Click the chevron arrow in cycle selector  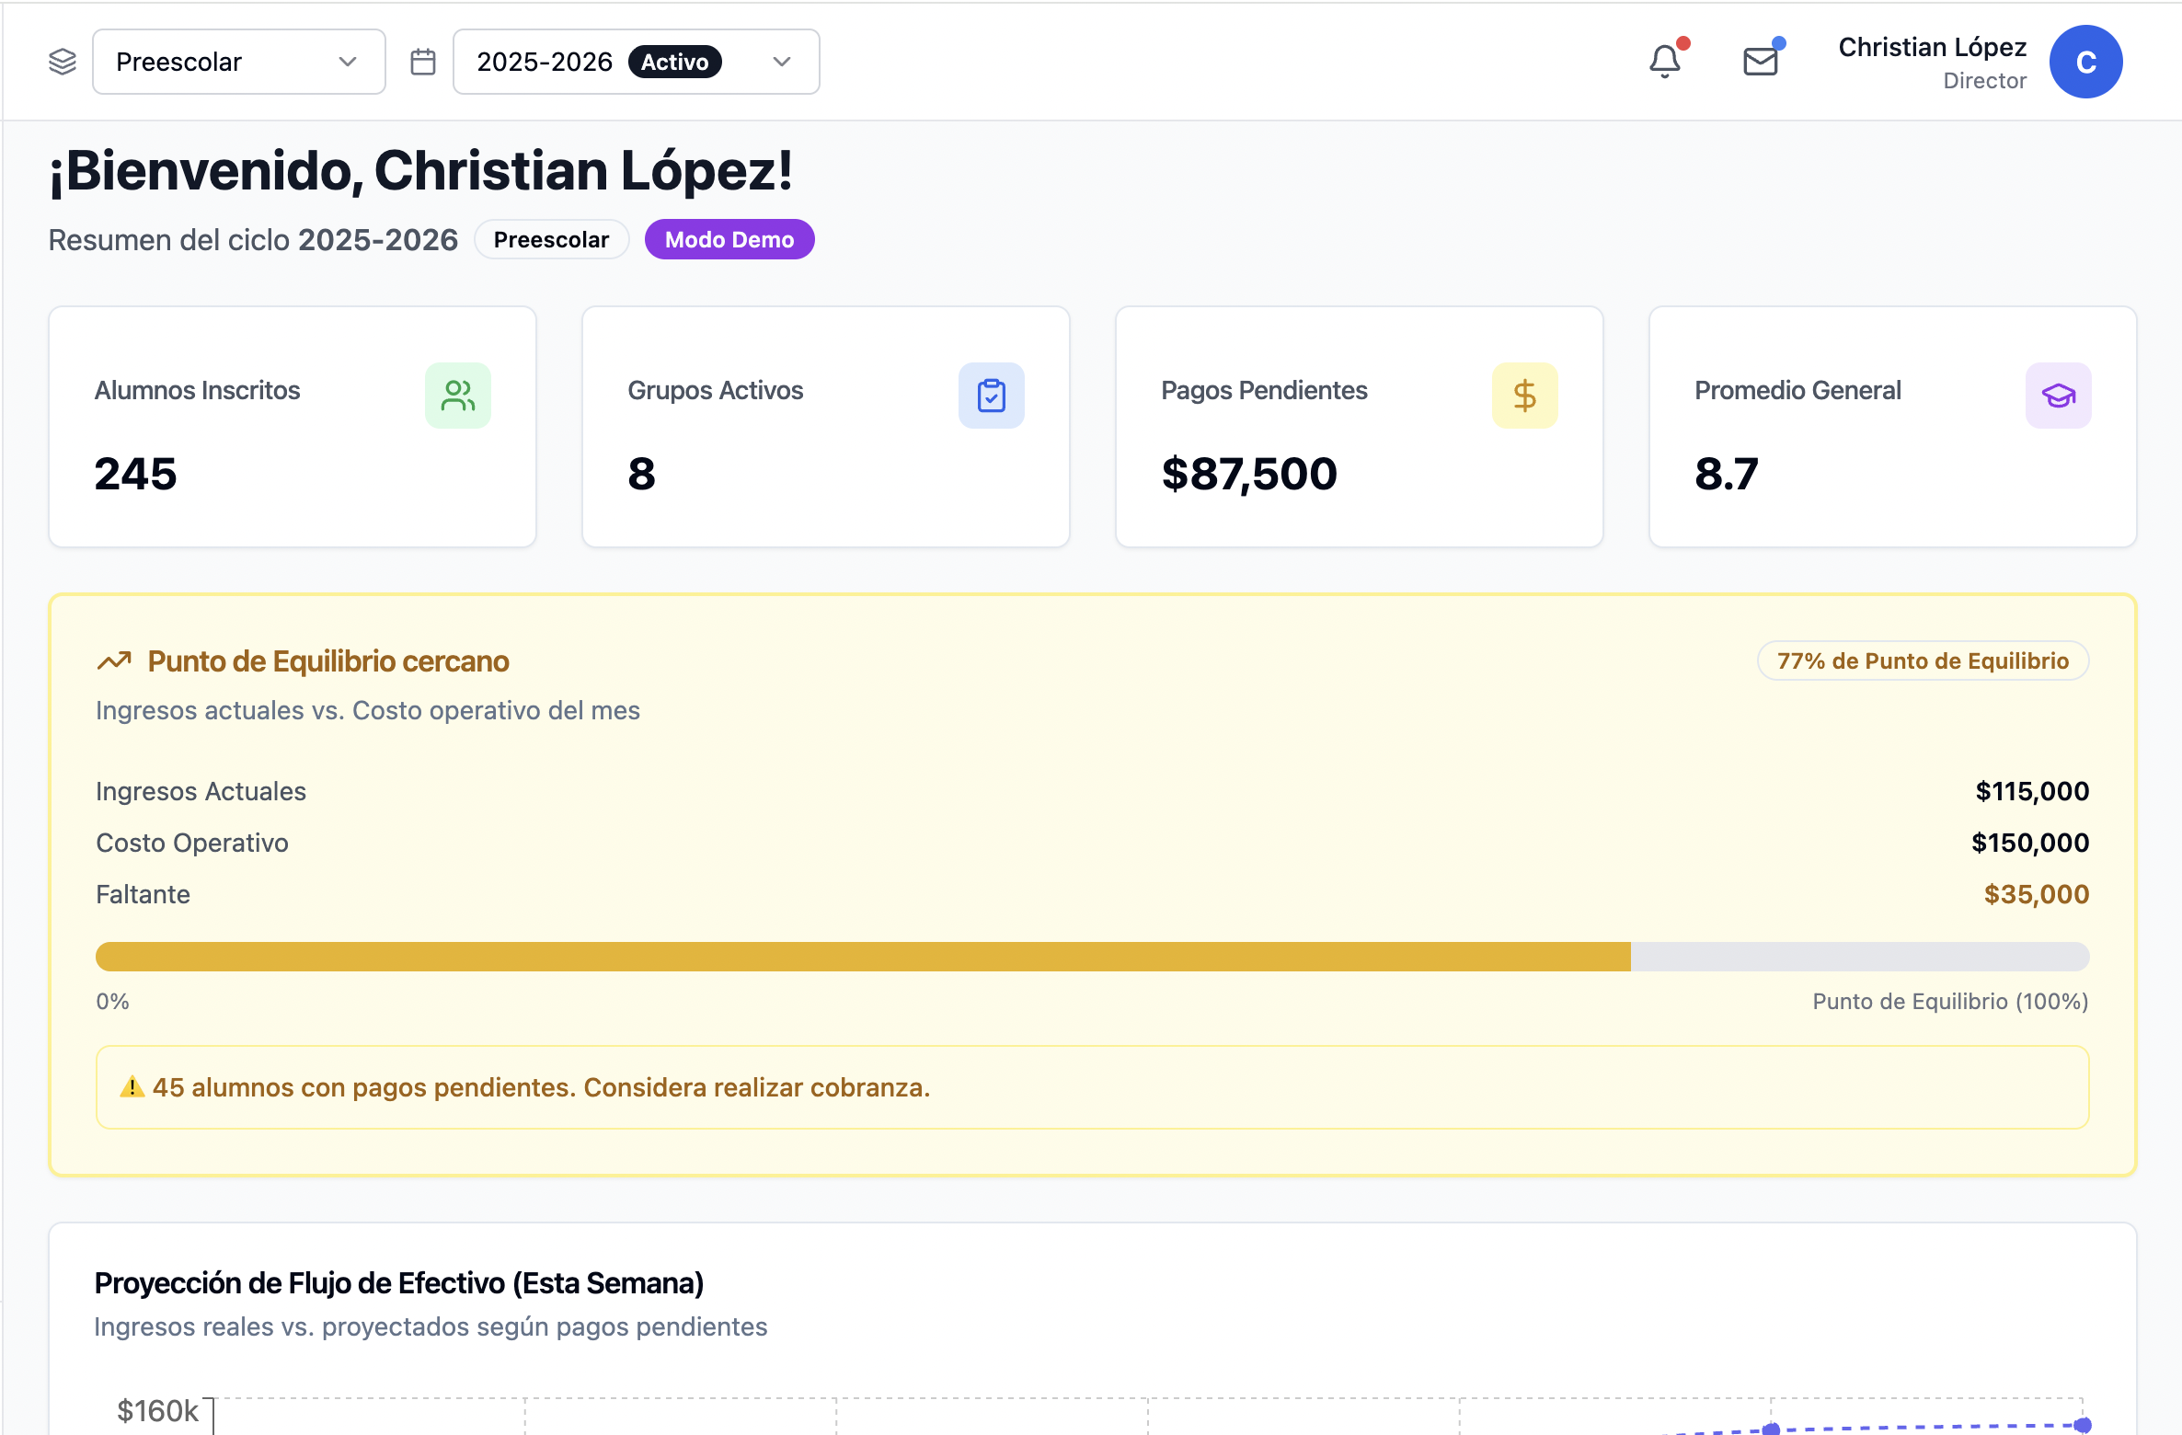click(782, 62)
